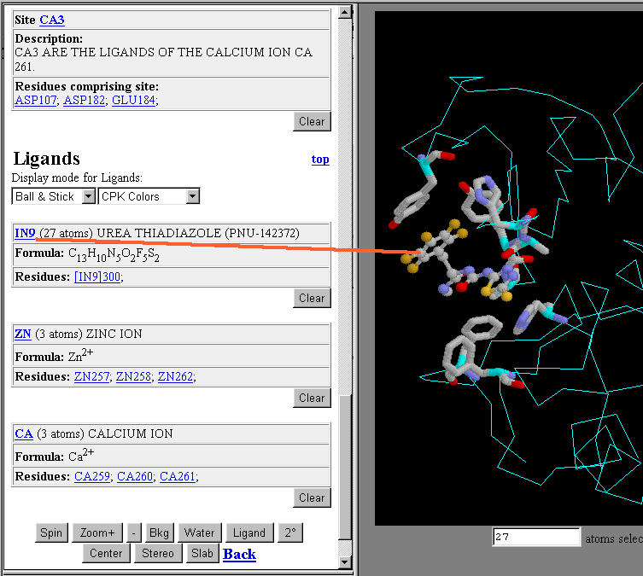Viewport: 643px width, 576px height.
Task: Toggle Water display button
Action: 199,533
